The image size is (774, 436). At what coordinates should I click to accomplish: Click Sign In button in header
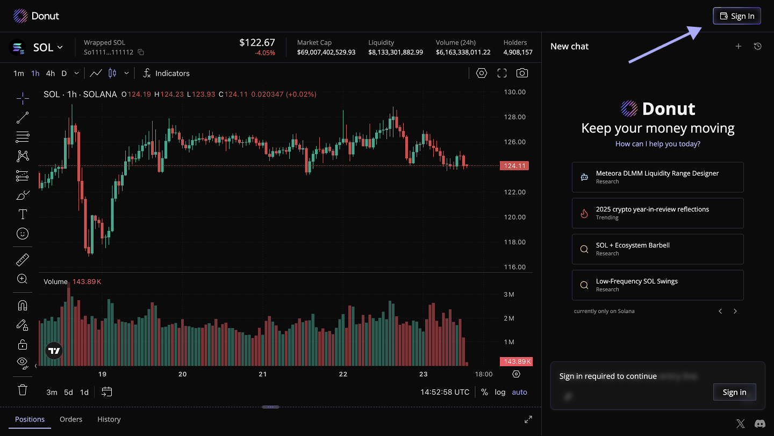(x=736, y=16)
